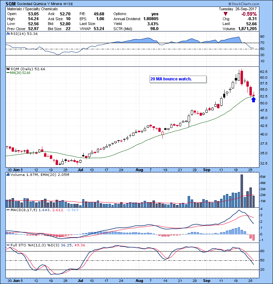Click the Chg value -0.31
Screen dimensions: 273x284
pos(252,19)
